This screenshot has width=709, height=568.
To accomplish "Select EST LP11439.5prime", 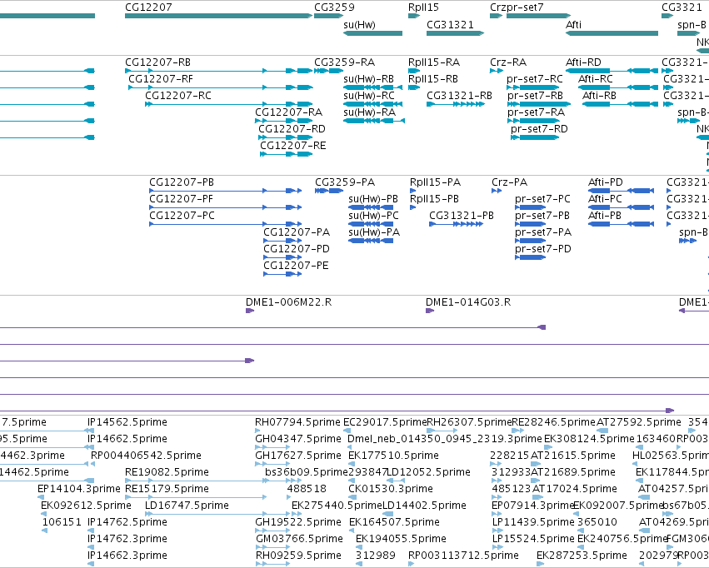I will (x=497, y=531).
